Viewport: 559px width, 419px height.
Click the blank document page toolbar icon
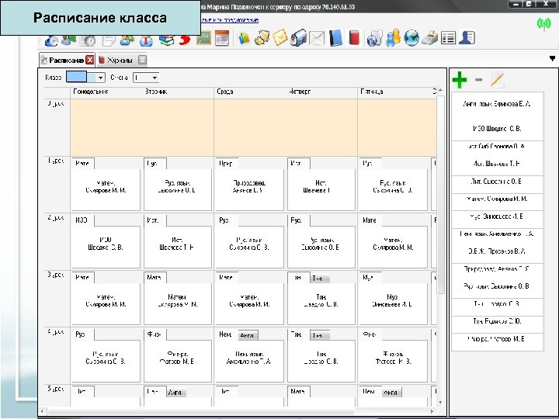pos(109,40)
